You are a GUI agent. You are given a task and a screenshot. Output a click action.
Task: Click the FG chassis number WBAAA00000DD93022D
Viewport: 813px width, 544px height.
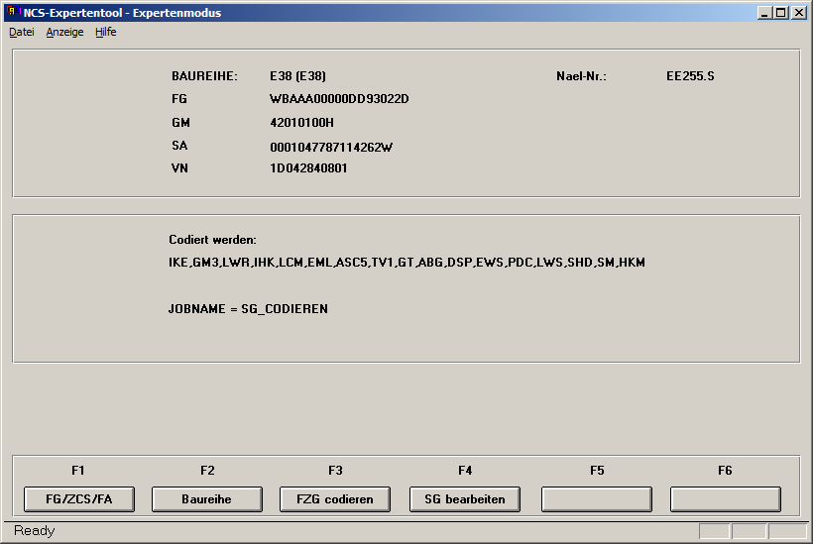pos(339,99)
